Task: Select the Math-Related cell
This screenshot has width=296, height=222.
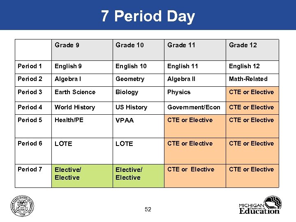Action: coord(248,79)
